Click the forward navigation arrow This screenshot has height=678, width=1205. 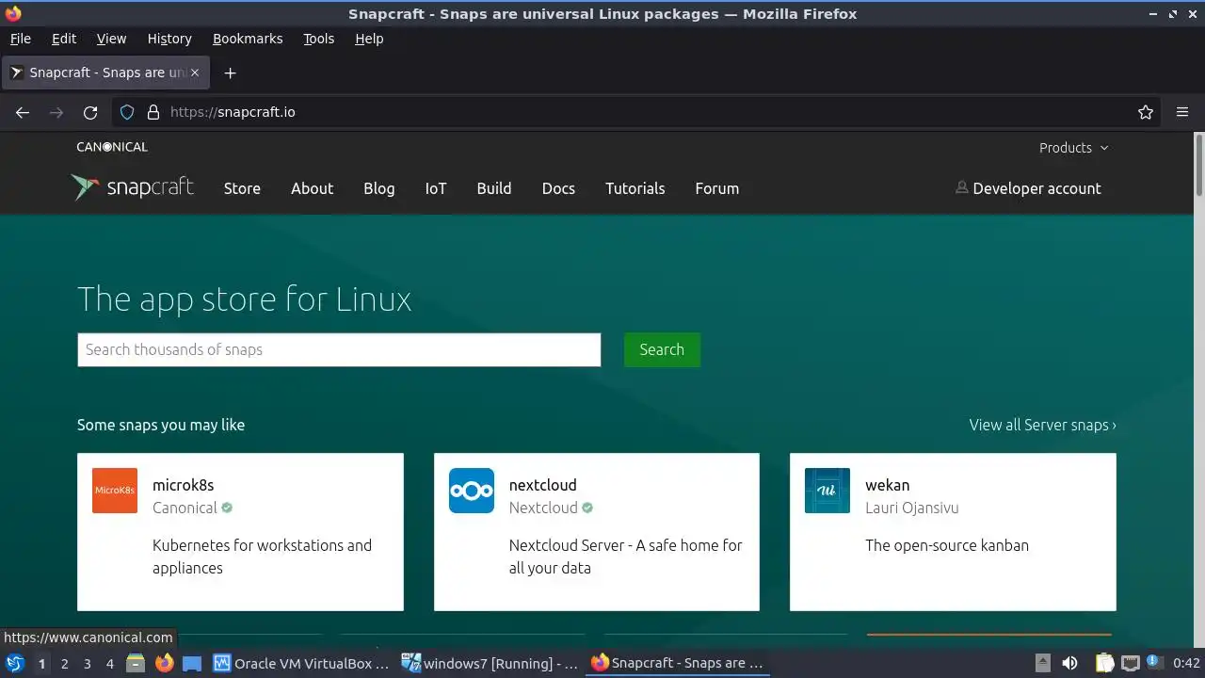(56, 112)
